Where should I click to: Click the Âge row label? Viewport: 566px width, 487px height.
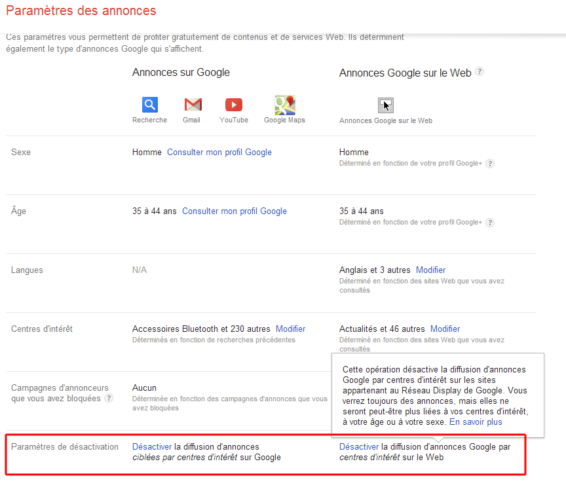click(x=18, y=211)
